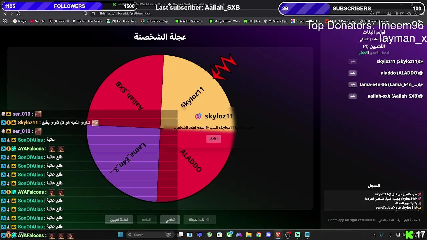Click the الدعم الفني support link
This screenshot has width=427, height=240.
point(386,220)
